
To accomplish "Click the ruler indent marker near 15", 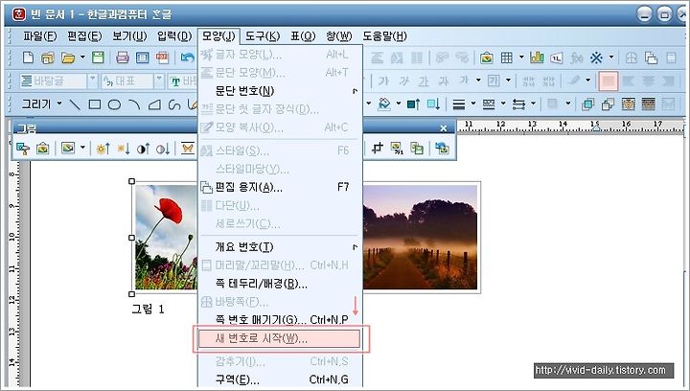I will pyautogui.click(x=596, y=128).
